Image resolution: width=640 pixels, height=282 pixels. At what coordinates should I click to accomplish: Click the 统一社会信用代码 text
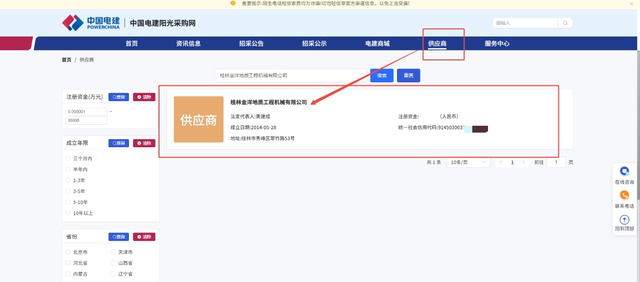click(x=418, y=128)
